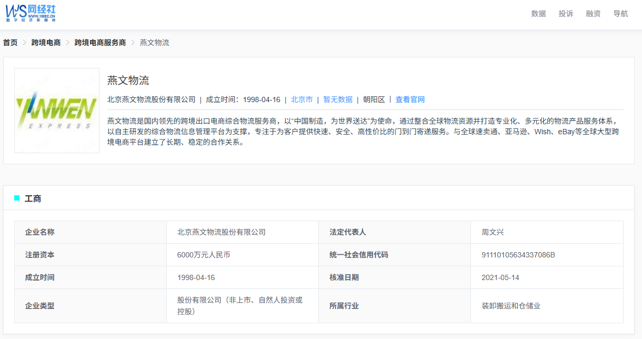Click table value 北京燕文物流股份有限公司
This screenshot has width=642, height=339.
tap(222, 232)
